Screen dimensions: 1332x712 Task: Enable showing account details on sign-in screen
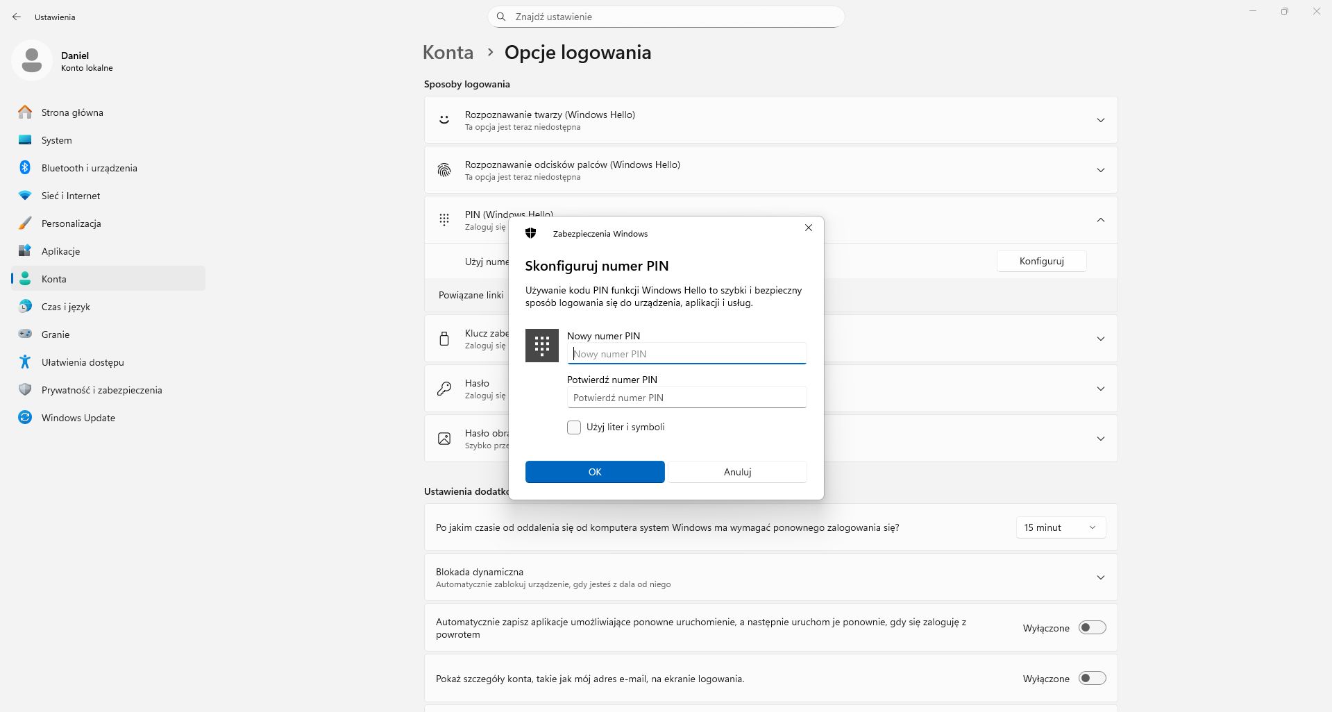pos(1092,679)
